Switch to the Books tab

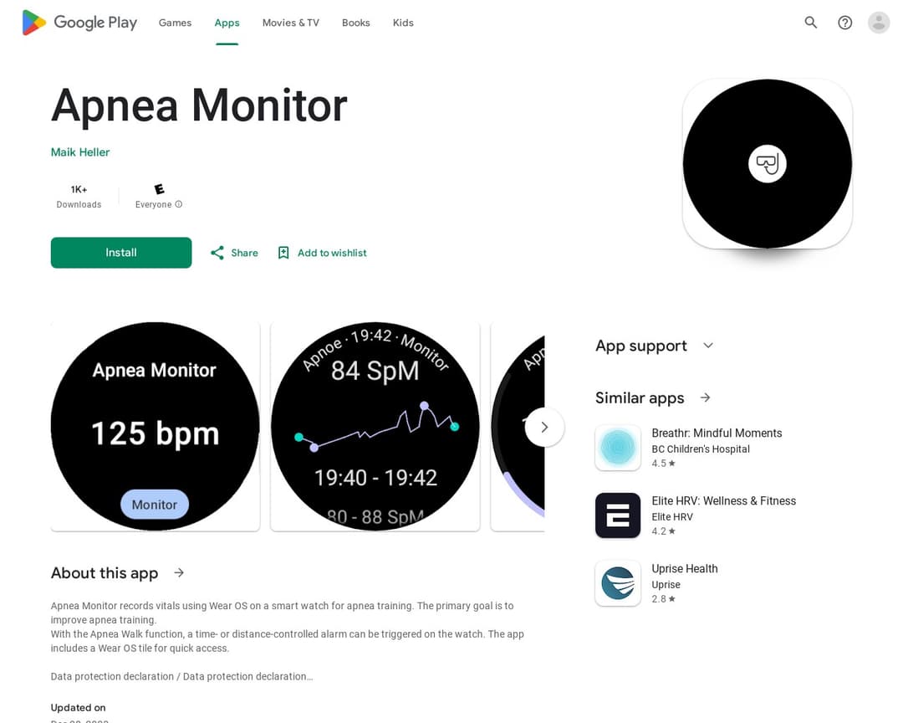355,23
